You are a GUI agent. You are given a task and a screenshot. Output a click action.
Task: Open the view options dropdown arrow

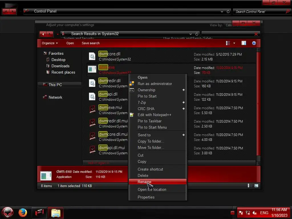point(234,43)
